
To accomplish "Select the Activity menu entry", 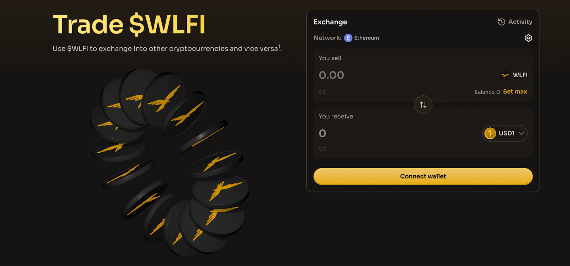I will [x=520, y=22].
